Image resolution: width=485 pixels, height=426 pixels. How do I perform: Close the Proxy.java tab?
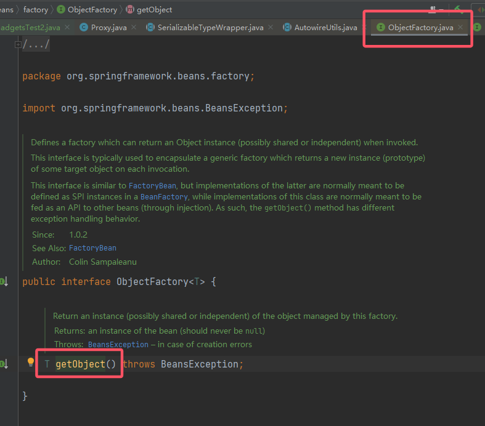click(x=134, y=28)
